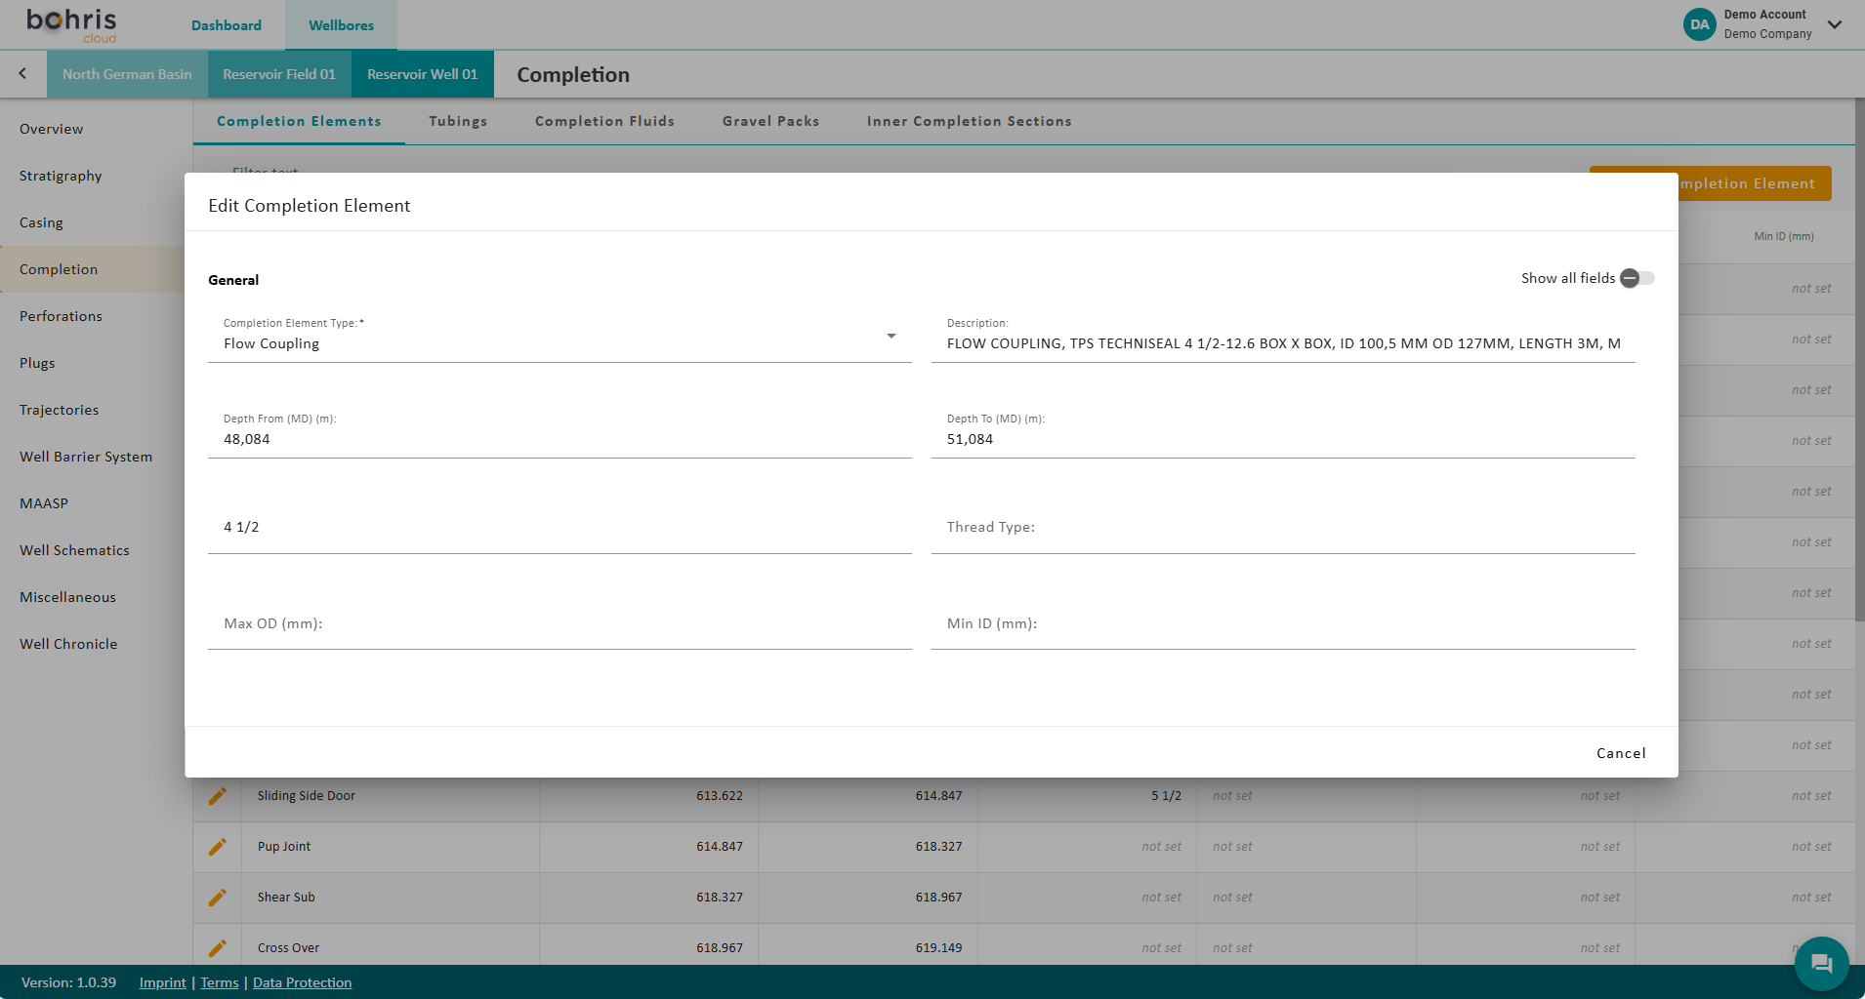Open the Data Protection link
The image size is (1865, 999).
point(302,982)
